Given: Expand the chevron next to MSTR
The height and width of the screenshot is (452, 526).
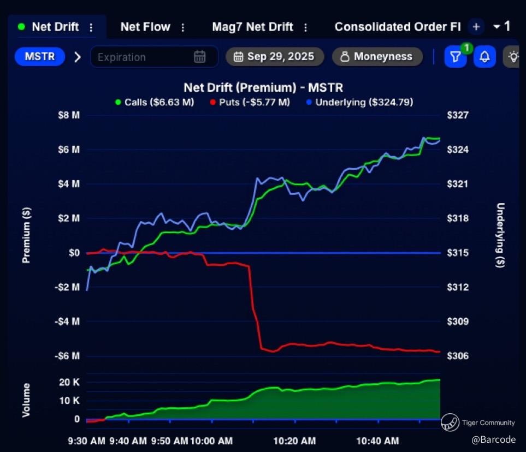Looking at the screenshot, I should point(78,57).
